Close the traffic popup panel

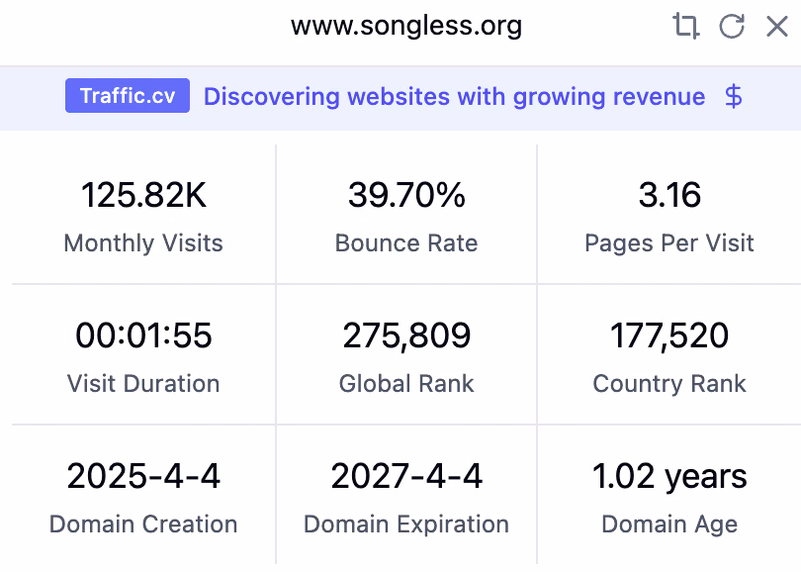(777, 26)
